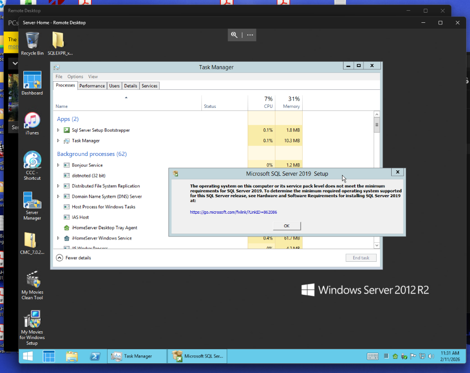This screenshot has height=373, width=470.
Task: Open the Options menu
Action: tap(75, 76)
